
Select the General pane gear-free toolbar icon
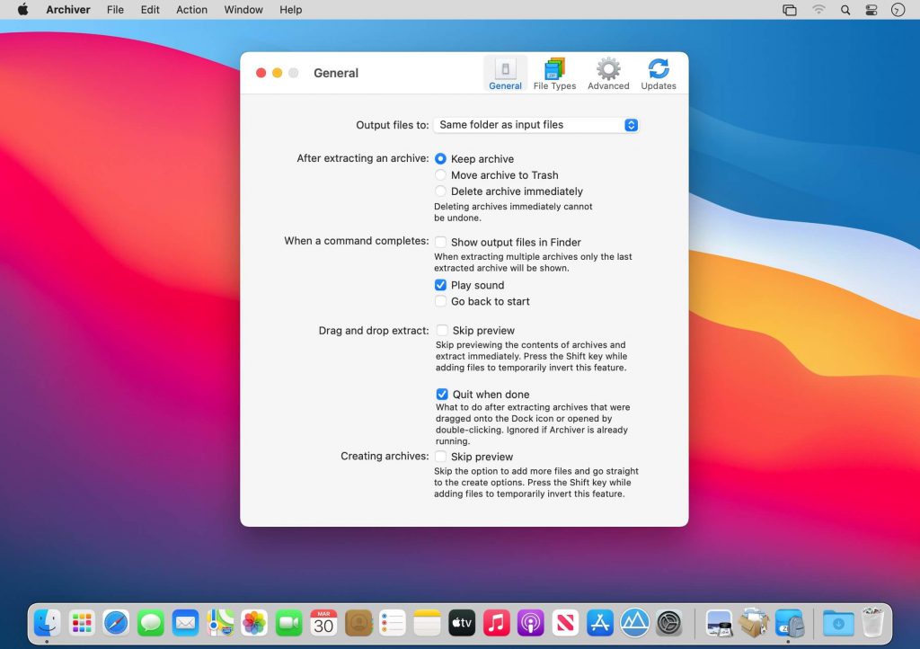click(505, 72)
